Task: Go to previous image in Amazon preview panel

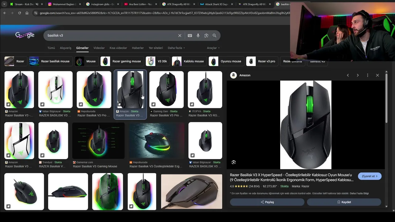Action: (x=348, y=75)
